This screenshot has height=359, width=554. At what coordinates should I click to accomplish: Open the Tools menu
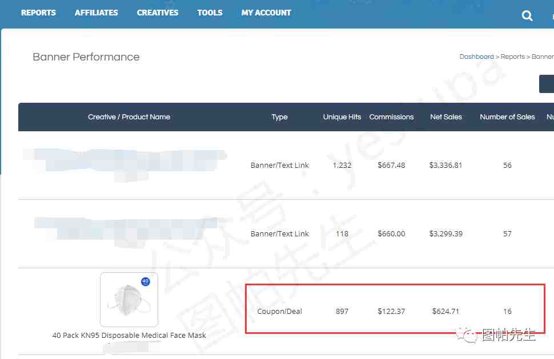point(210,13)
